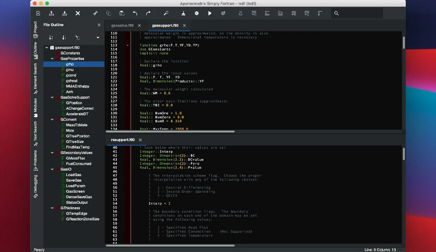
Task: Switch to the gassolve.f90 editor tab
Action: 123,26
